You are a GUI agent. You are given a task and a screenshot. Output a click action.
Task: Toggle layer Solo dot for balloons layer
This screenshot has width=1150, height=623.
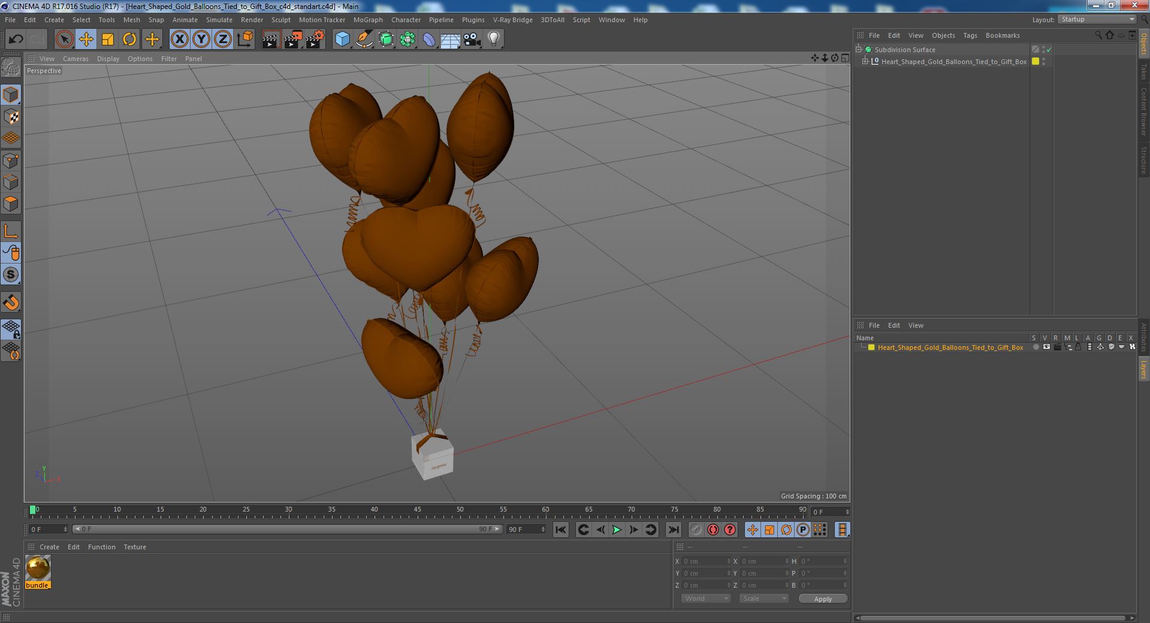click(1036, 347)
